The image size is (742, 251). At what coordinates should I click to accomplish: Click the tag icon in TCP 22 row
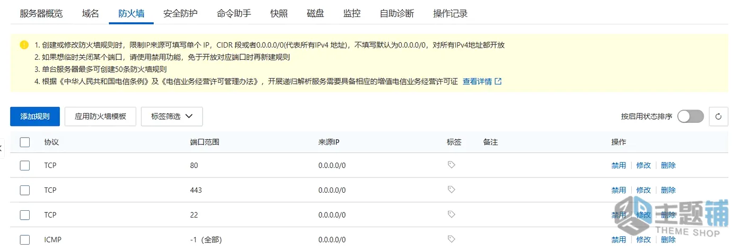tap(451, 214)
